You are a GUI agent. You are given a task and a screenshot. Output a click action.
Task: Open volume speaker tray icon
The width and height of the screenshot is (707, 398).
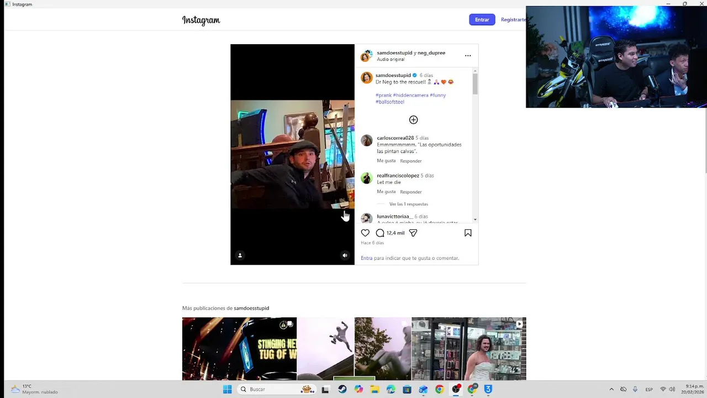pos(672,389)
